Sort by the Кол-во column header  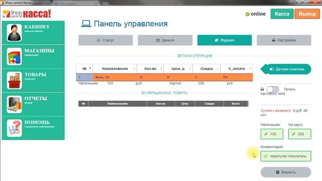[x=150, y=68]
